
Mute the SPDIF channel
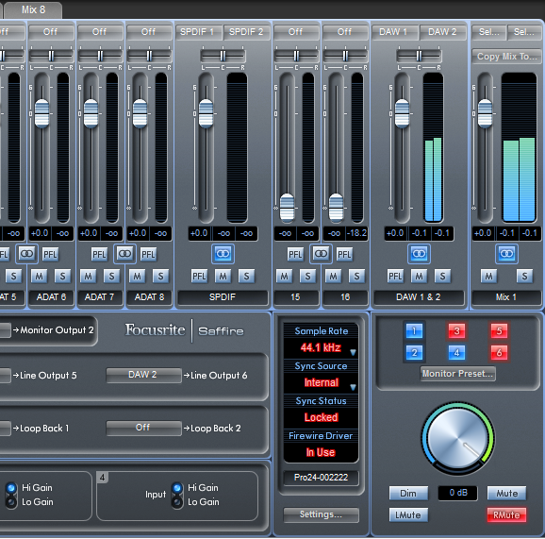223,277
